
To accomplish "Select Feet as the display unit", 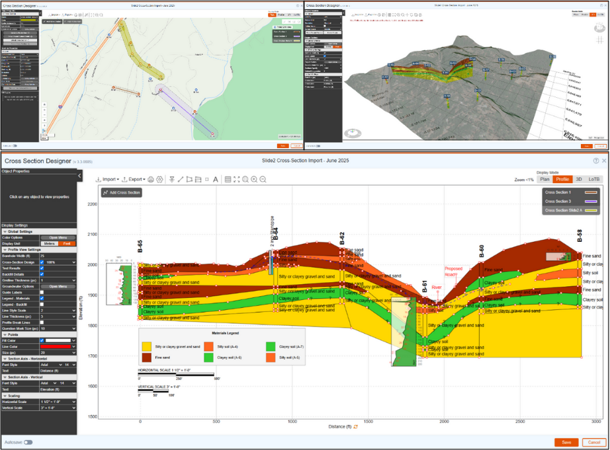I will tap(67, 244).
